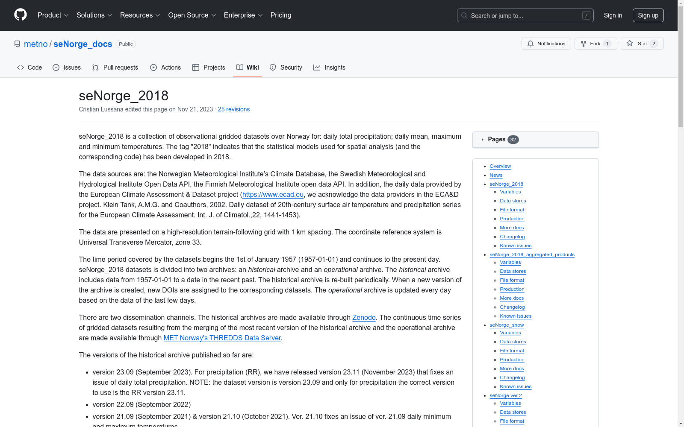Open the Security tab
Screen dimensions: 684x427
pos(286,67)
